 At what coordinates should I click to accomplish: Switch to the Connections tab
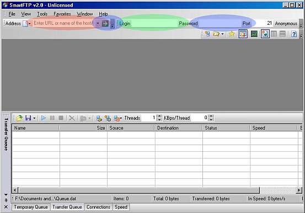point(98,207)
